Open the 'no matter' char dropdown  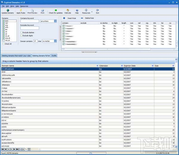click(55, 41)
